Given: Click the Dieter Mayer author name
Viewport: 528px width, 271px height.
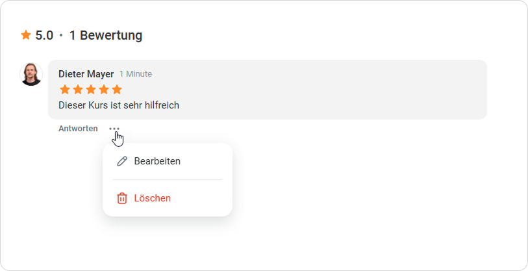Looking at the screenshot, I should (86, 74).
